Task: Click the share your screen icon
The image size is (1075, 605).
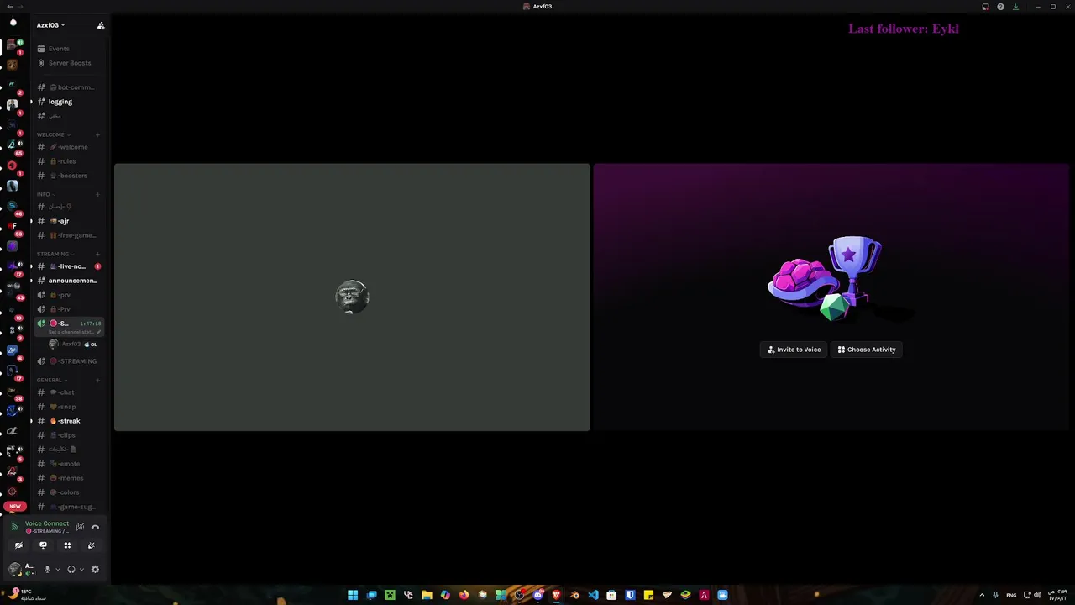Action: (43, 545)
